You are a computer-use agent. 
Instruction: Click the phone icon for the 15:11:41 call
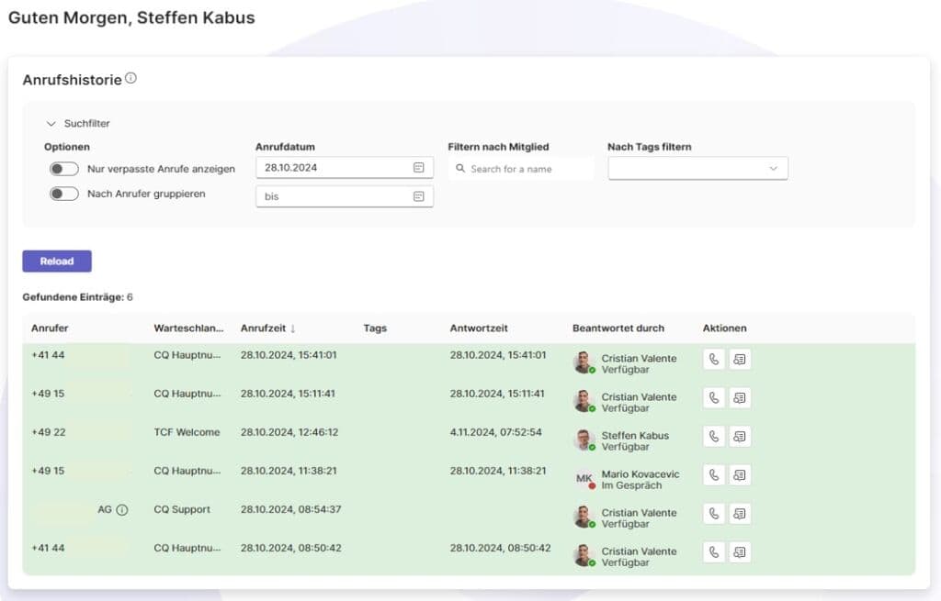[x=713, y=398]
